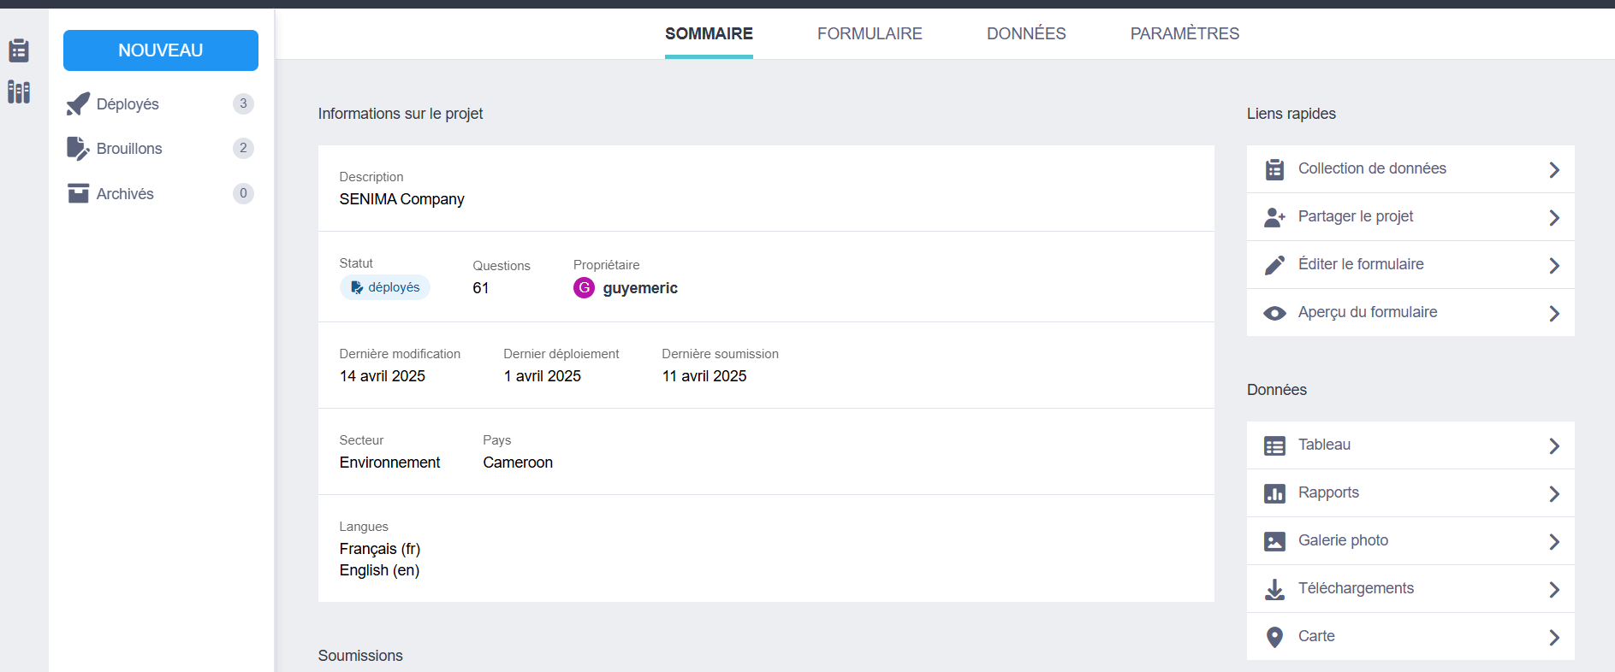The image size is (1615, 672).
Task: Switch to the FORMULAIRE tab
Action: pyautogui.click(x=869, y=33)
